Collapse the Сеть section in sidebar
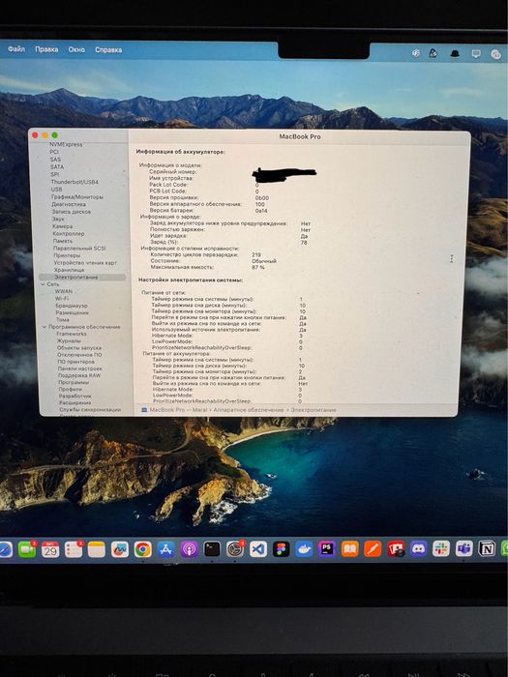This screenshot has width=508, height=677. [43, 284]
